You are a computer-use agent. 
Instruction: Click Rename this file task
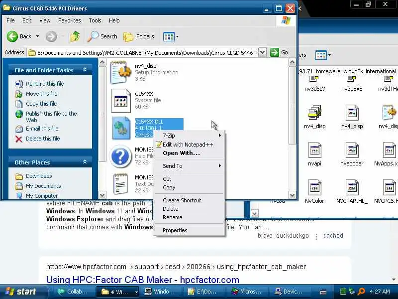click(x=45, y=84)
